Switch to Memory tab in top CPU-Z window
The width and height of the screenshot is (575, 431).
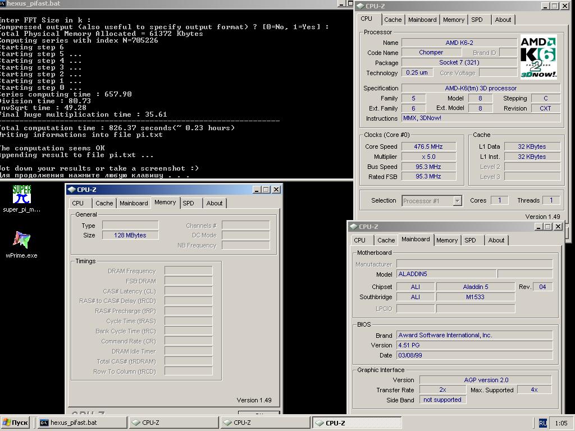coord(454,20)
